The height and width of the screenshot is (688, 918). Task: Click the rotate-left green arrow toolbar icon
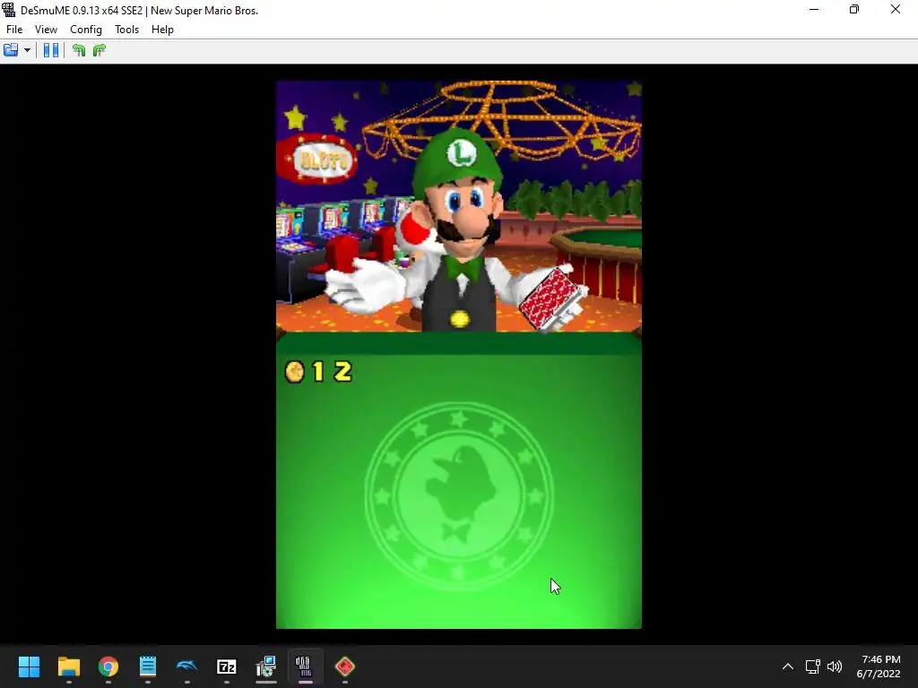[x=79, y=50]
